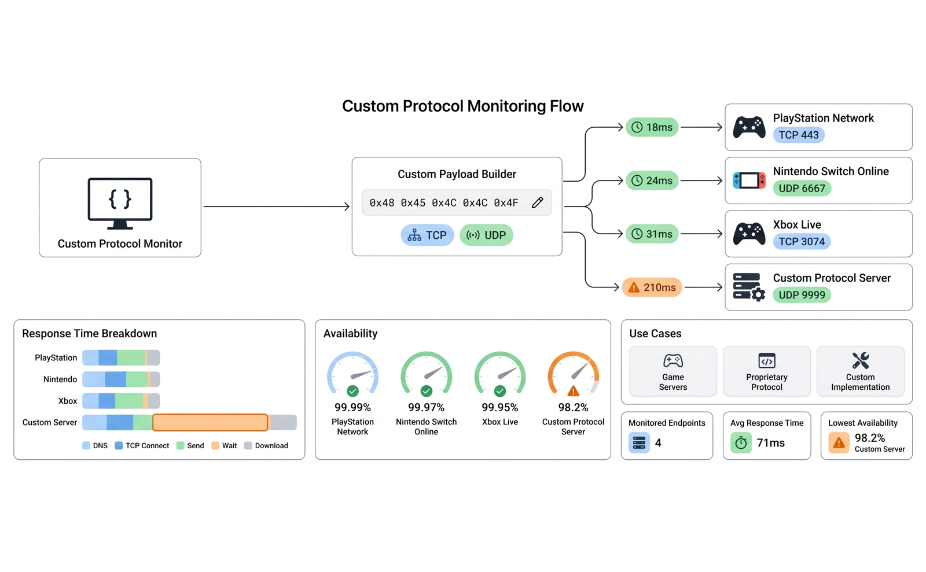Image resolution: width=926 pixels, height=572 pixels.
Task: Click the TCP 443 port badge
Action: [799, 135]
